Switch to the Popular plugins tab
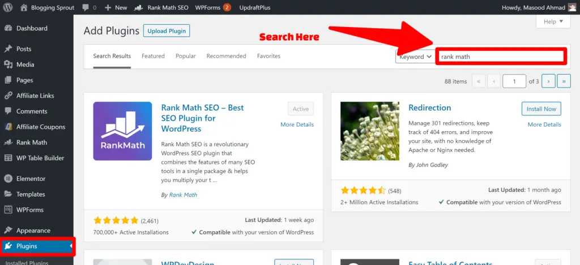This screenshot has width=580, height=265. click(186, 56)
